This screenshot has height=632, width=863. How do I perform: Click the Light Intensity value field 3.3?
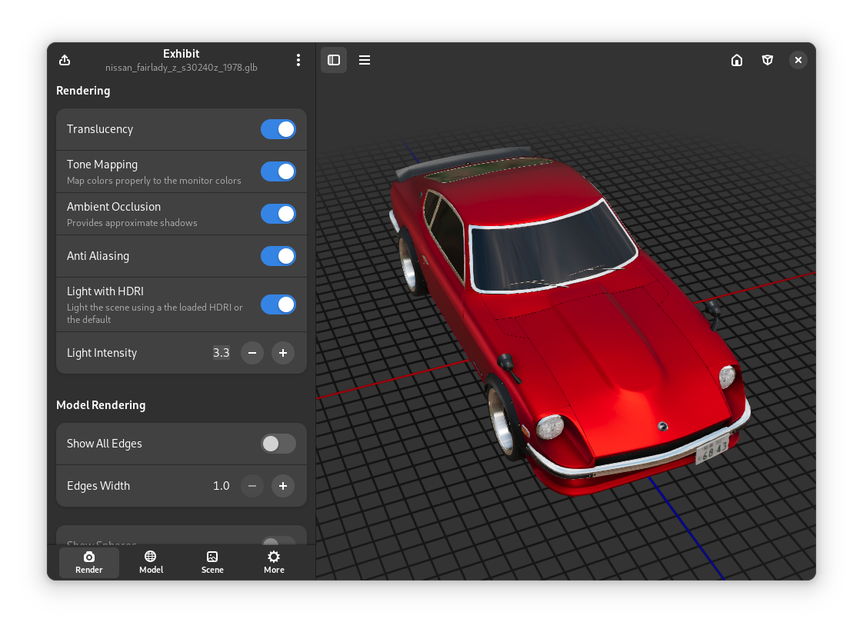click(221, 353)
